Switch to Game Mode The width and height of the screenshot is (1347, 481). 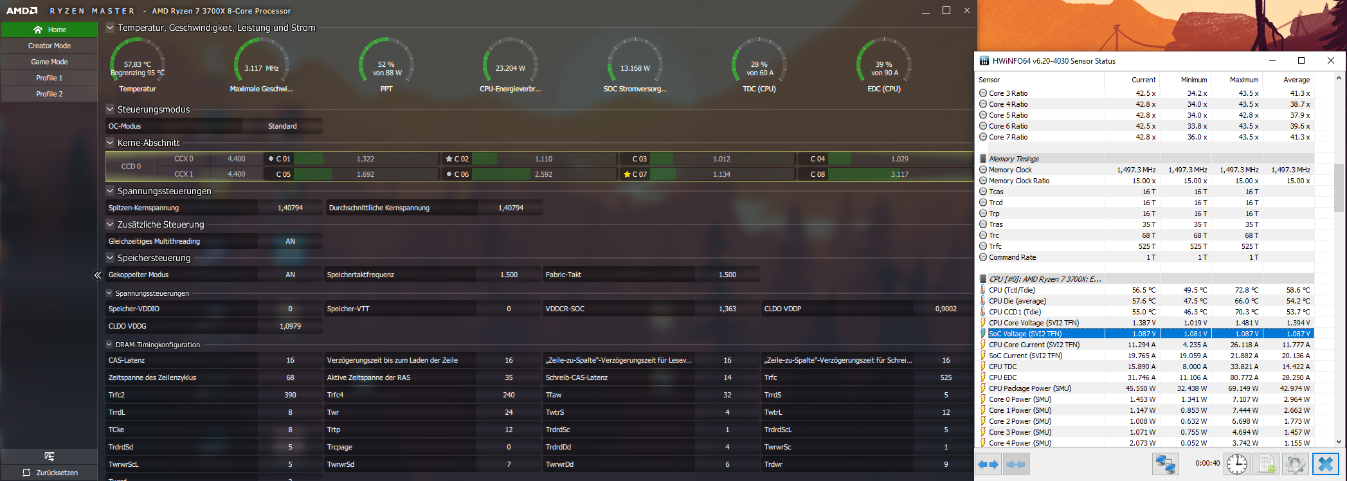(50, 62)
